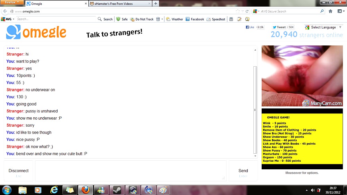Screen dimensions: 347x195
Task: Toggle the Do Not Track feature
Action: click(x=142, y=19)
